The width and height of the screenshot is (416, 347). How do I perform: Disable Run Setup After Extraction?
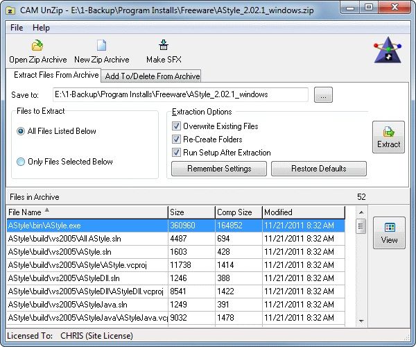[176, 153]
